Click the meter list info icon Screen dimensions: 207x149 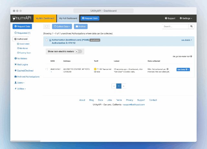(191, 56)
